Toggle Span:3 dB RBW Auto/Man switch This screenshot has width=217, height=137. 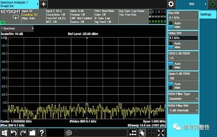(x=171, y=86)
